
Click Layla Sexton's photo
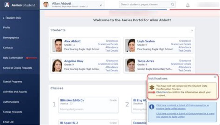point(130,46)
